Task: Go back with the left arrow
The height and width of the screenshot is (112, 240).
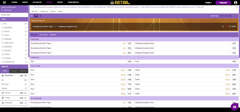Action: pyautogui.click(x=32, y=16)
